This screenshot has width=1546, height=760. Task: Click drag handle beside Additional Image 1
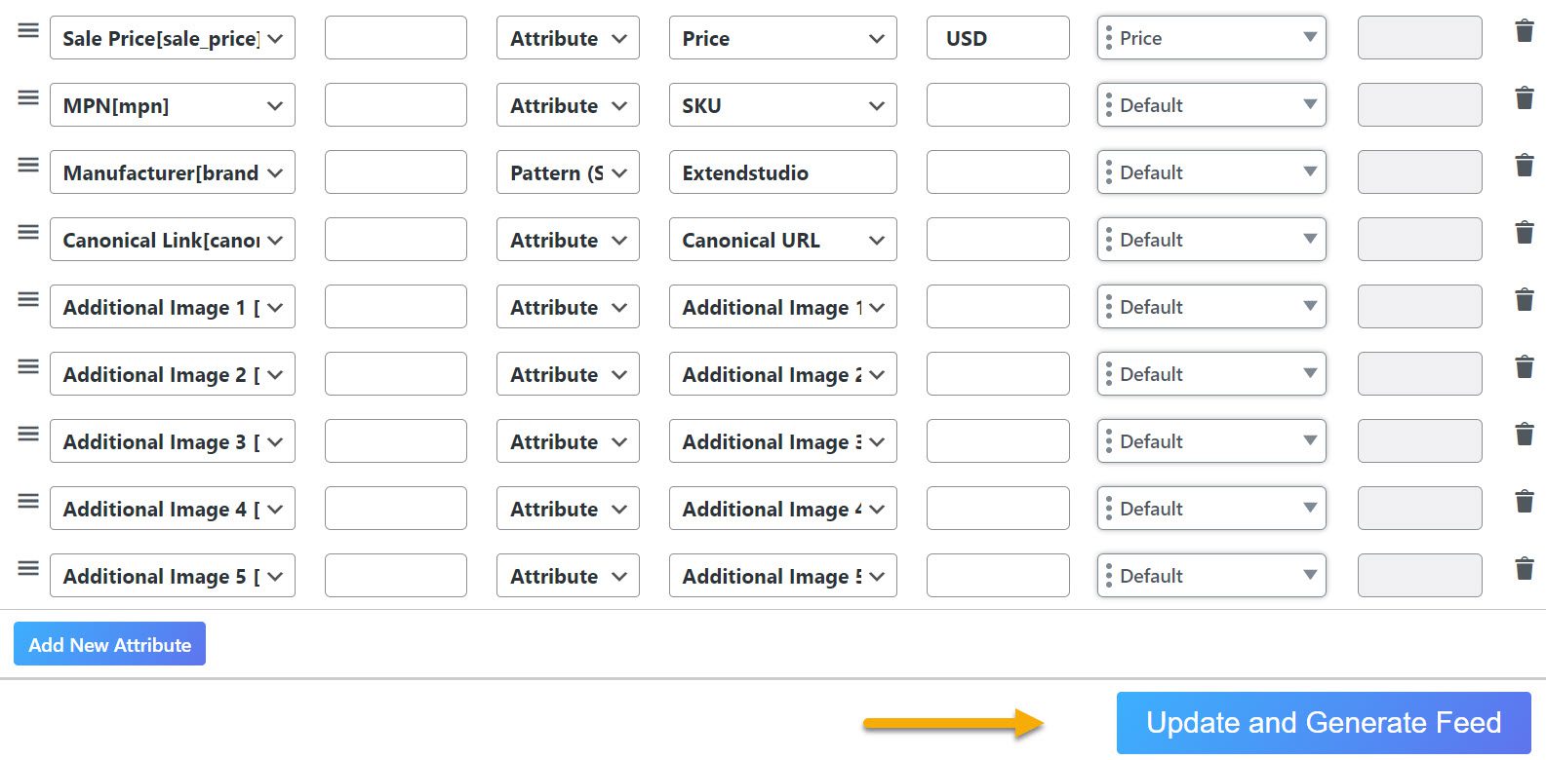click(28, 299)
